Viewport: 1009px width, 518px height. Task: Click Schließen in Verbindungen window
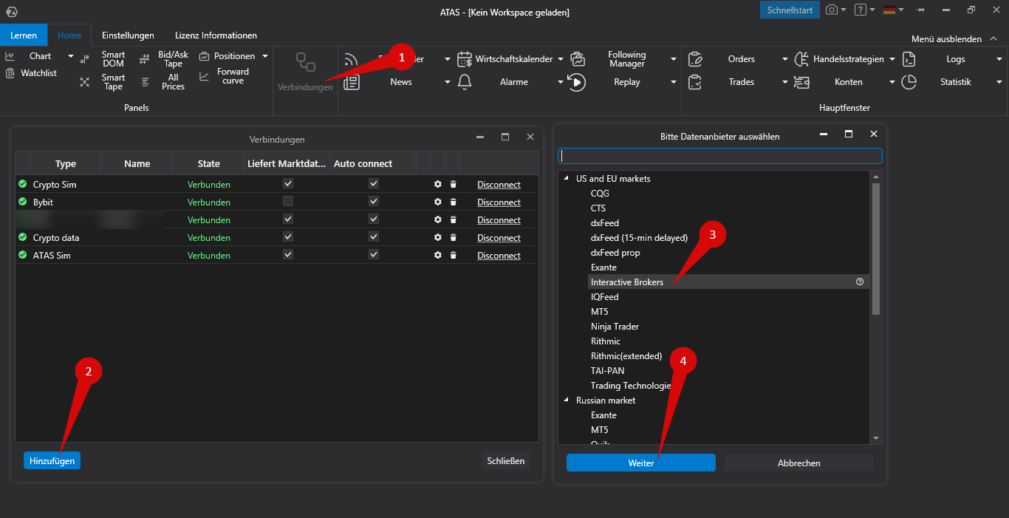coord(506,460)
